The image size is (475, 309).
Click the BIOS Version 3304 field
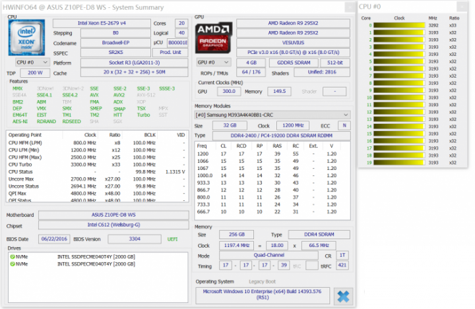(x=135, y=239)
